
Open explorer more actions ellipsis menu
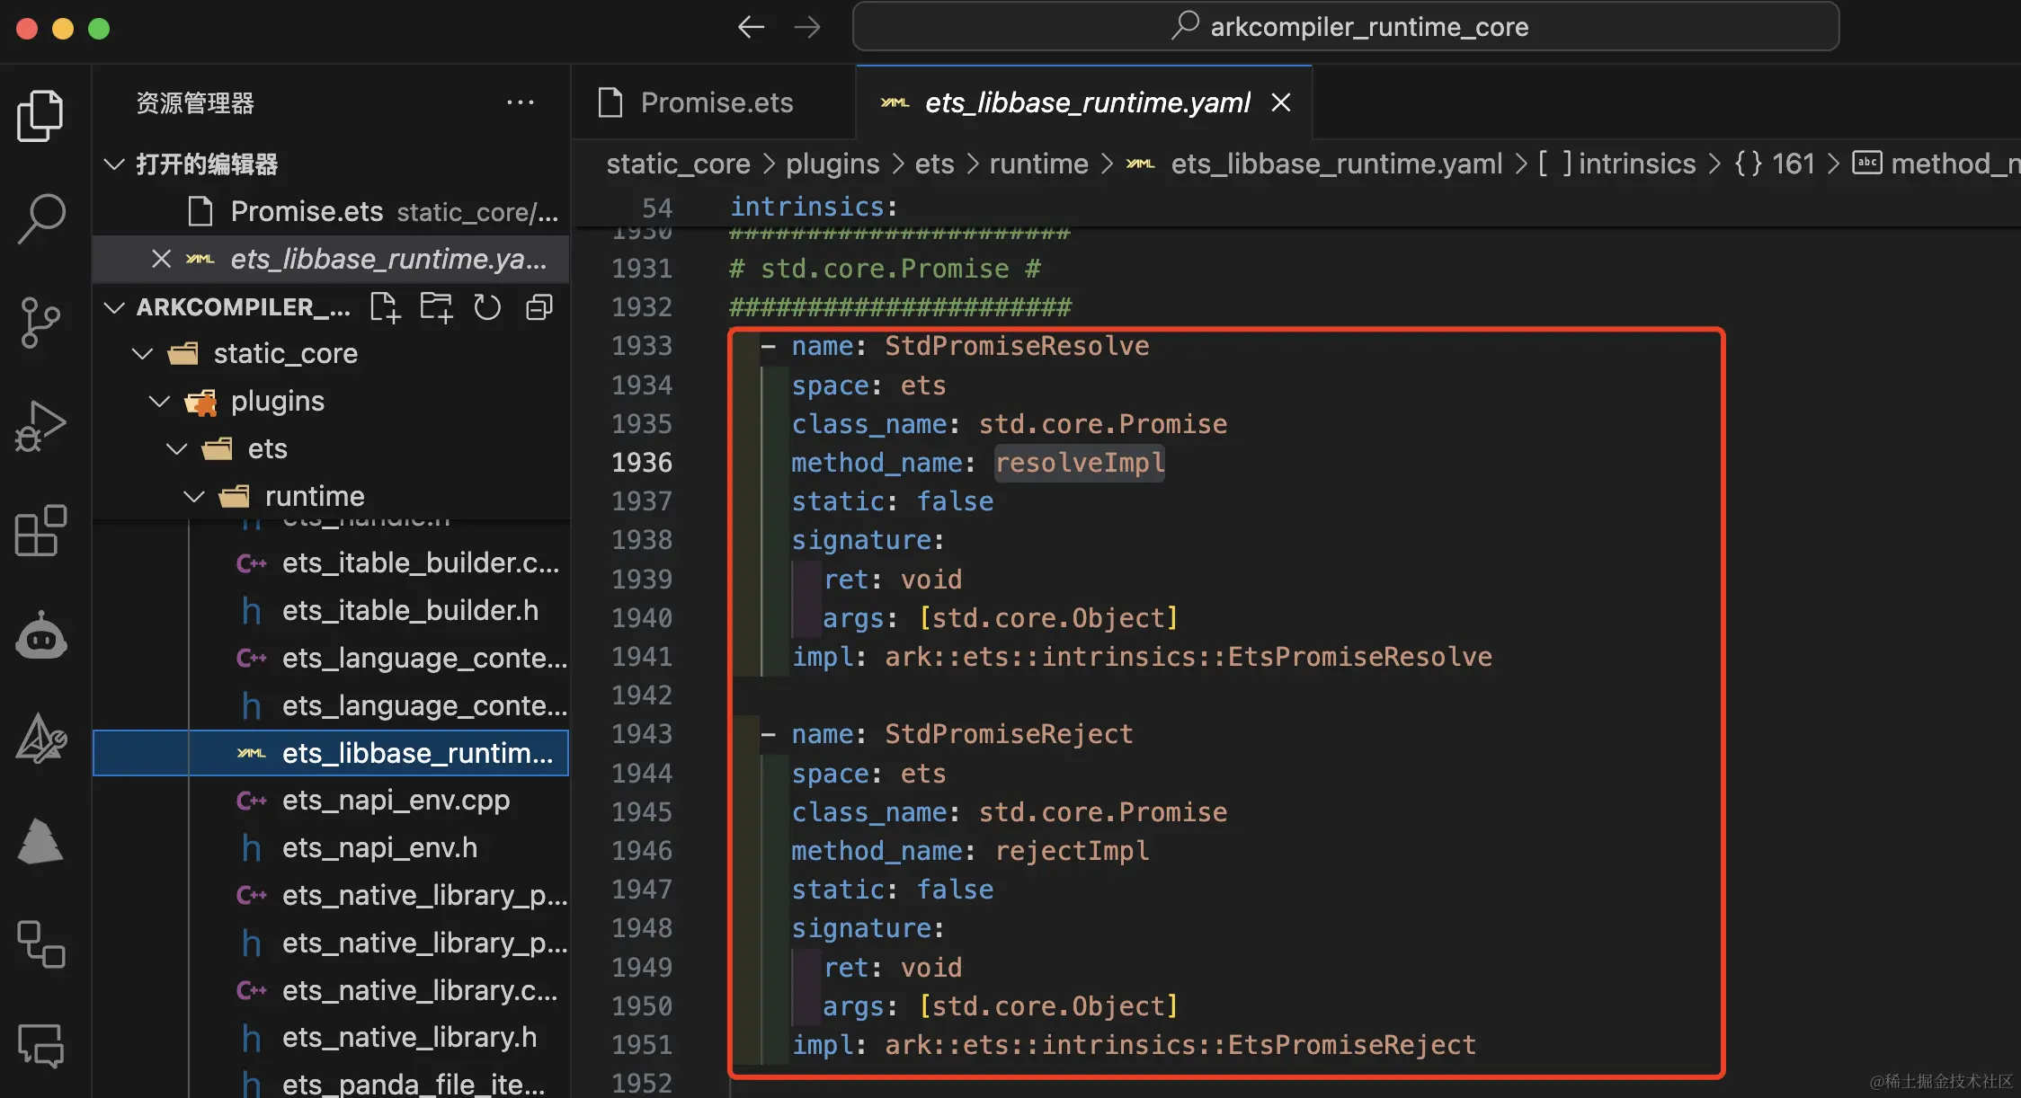pyautogui.click(x=521, y=102)
